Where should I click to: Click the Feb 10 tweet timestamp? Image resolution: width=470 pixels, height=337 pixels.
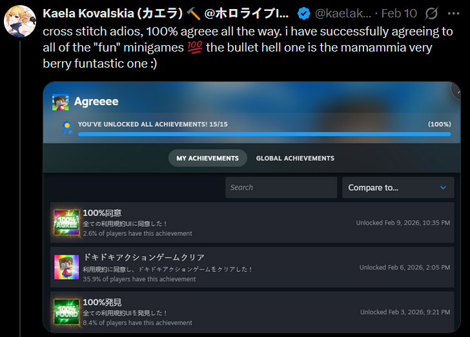[x=399, y=14]
